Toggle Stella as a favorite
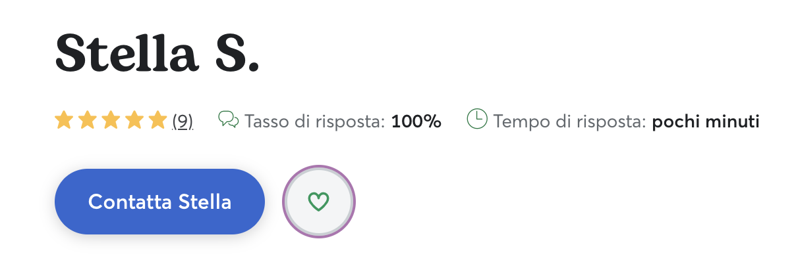796x264 pixels. [319, 202]
